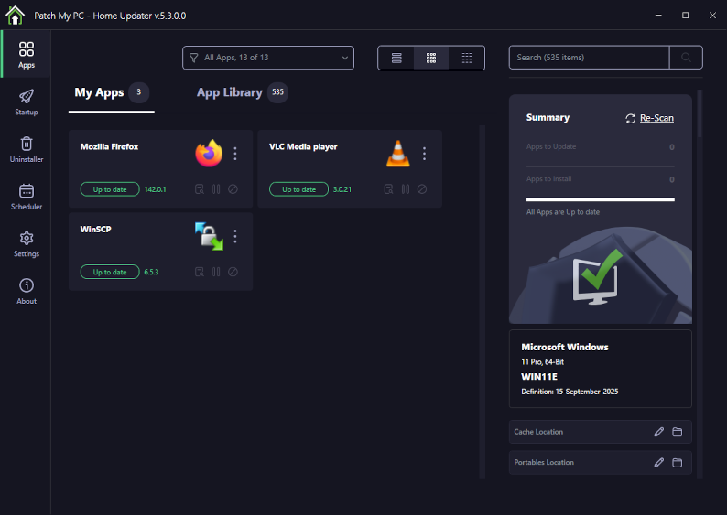Edit the Cache Location with pencil icon
The width and height of the screenshot is (727, 515).
tap(659, 432)
